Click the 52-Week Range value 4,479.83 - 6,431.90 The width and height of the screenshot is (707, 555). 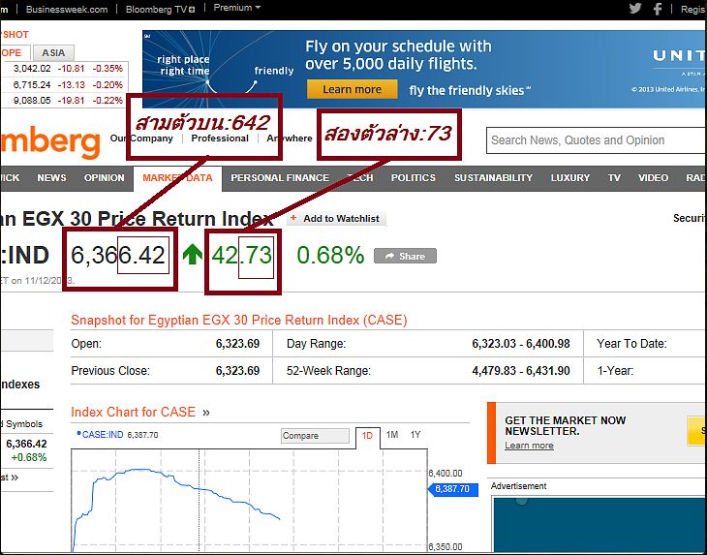coord(521,371)
